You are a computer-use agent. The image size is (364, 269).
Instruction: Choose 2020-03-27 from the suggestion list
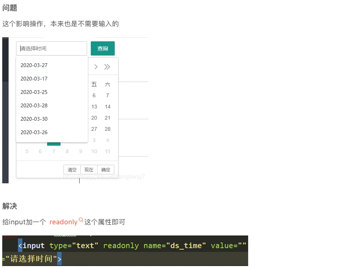pyautogui.click(x=34, y=65)
